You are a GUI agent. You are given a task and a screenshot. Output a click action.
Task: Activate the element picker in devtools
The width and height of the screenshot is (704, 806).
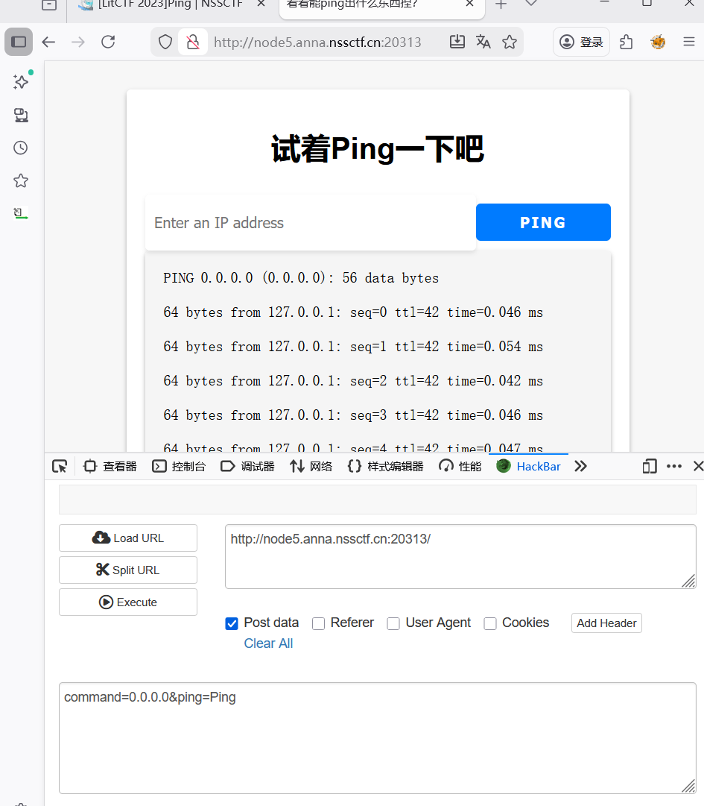60,466
